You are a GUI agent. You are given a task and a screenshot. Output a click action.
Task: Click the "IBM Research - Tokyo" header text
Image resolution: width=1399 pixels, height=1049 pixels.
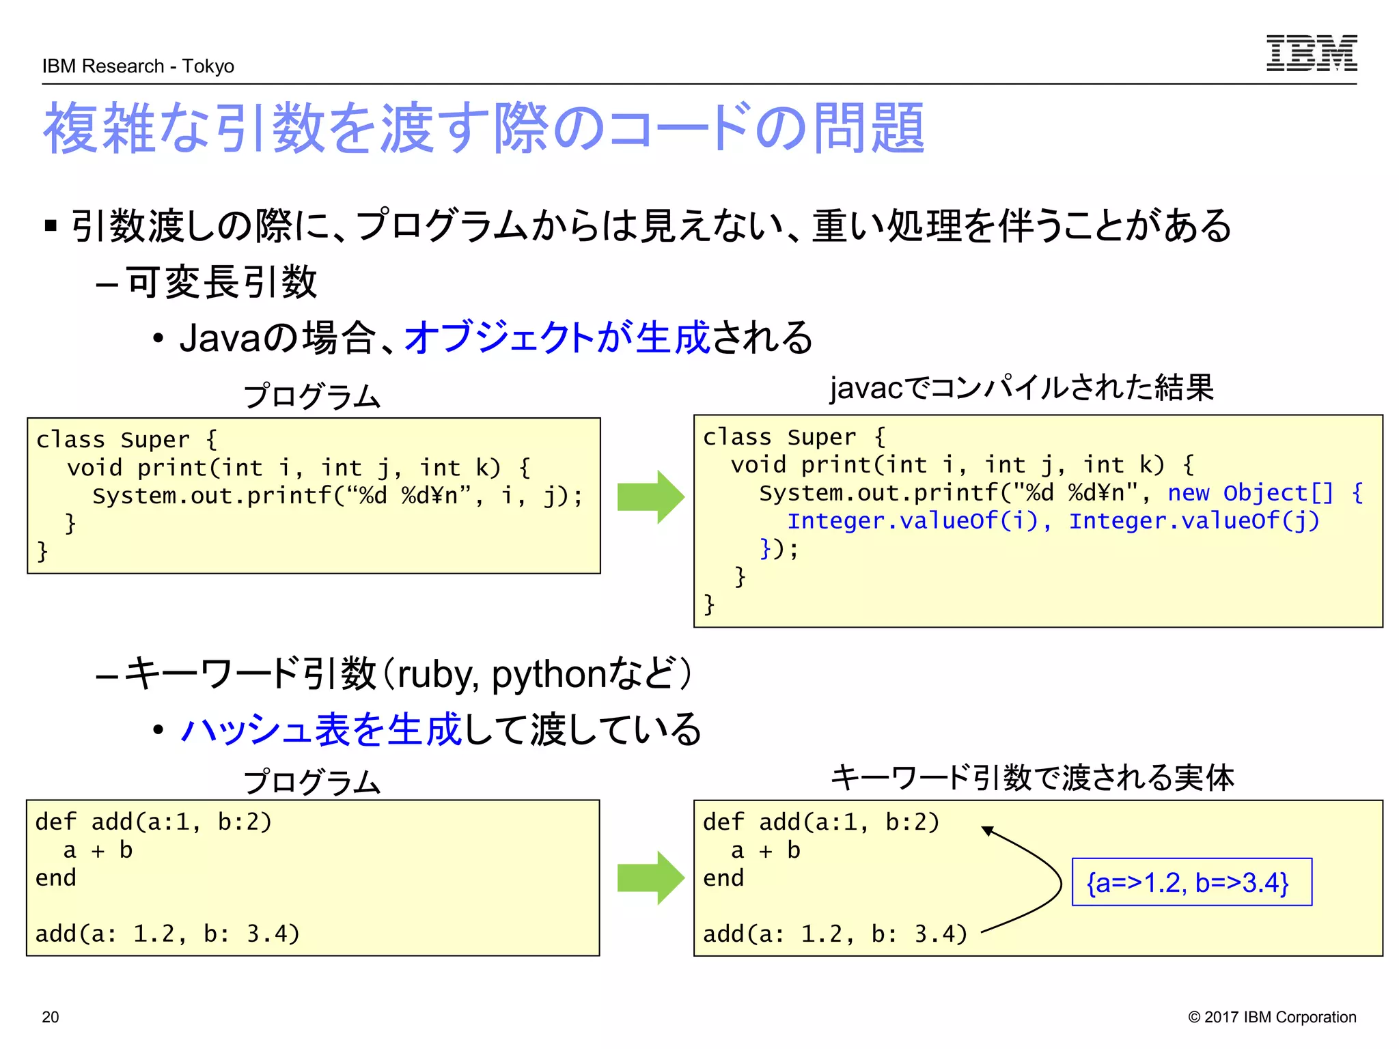pos(138,66)
